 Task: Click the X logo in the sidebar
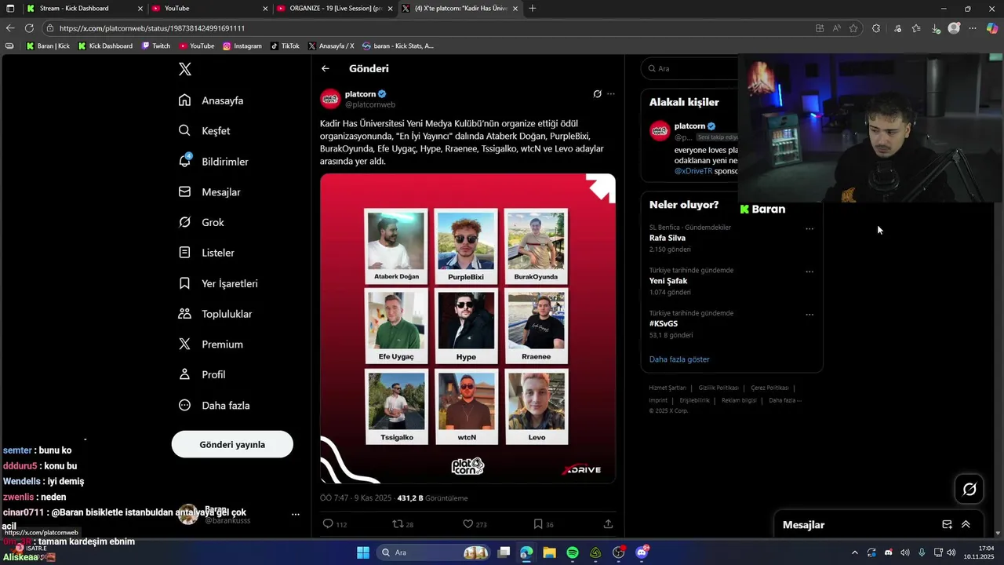coord(185,69)
